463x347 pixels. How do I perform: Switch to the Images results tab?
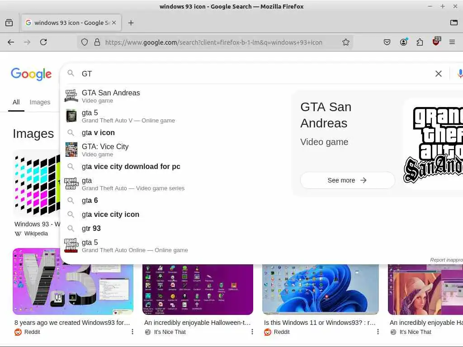pyautogui.click(x=40, y=102)
